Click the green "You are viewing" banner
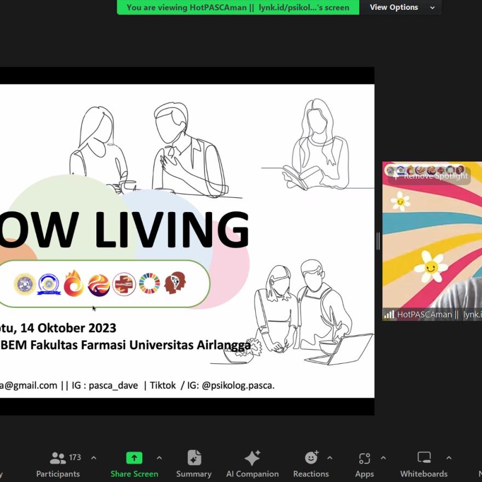Screen dimensions: 482x482 (x=238, y=7)
